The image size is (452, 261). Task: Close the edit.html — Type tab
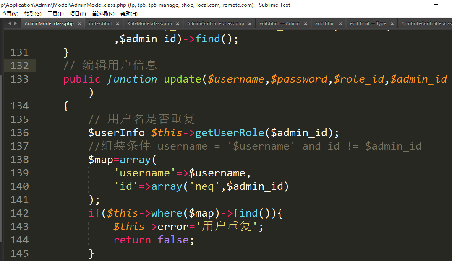coord(392,24)
